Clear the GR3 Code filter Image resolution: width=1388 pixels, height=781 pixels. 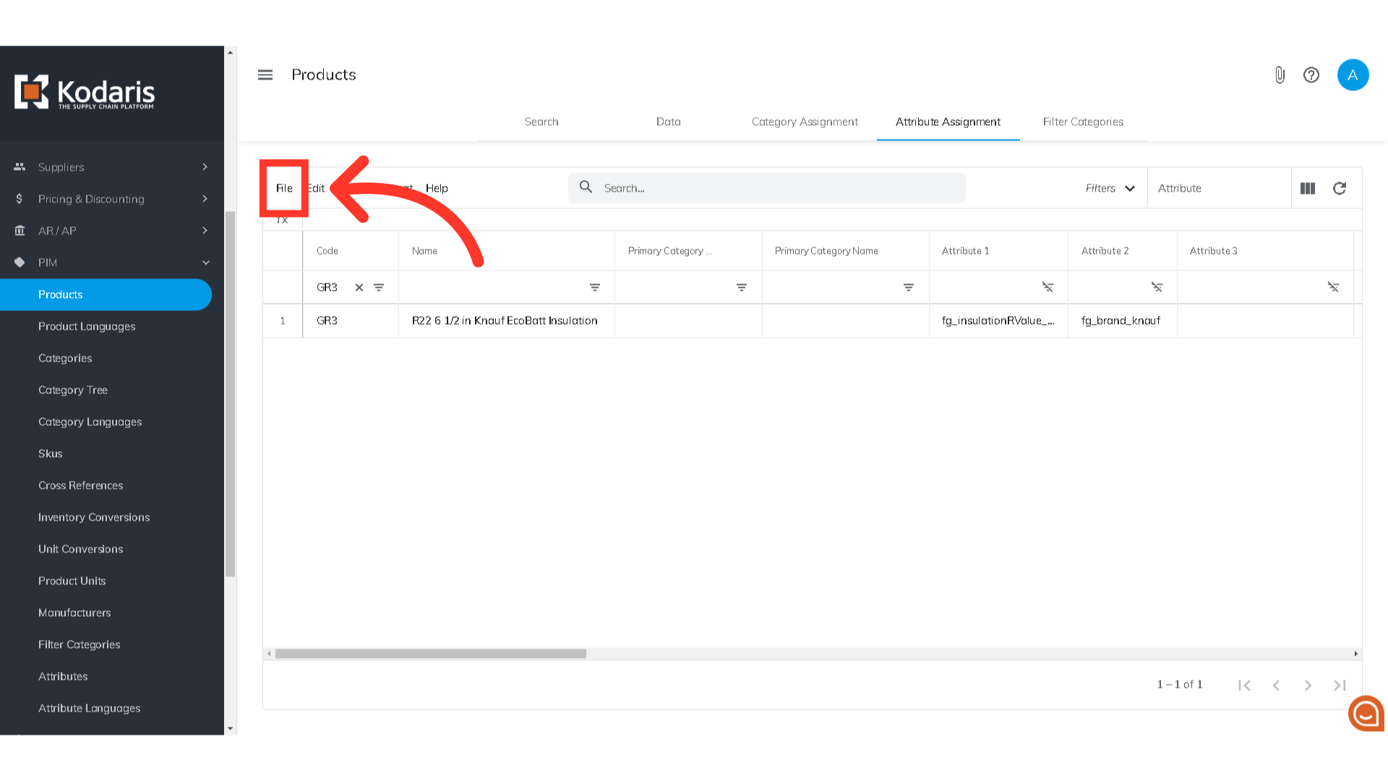[359, 288]
